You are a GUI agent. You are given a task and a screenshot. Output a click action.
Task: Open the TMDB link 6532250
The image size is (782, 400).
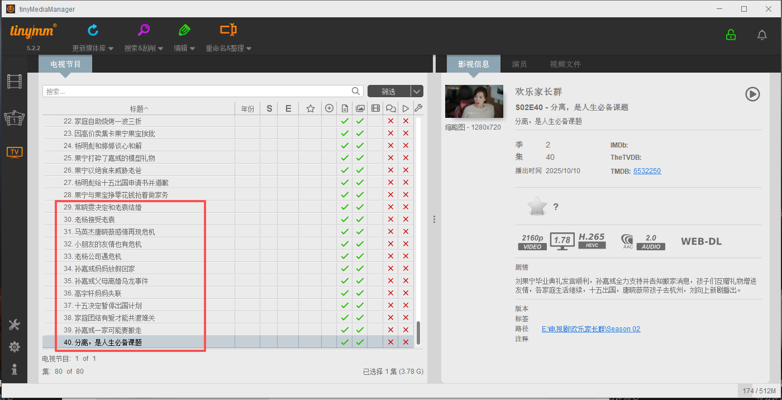click(x=647, y=170)
